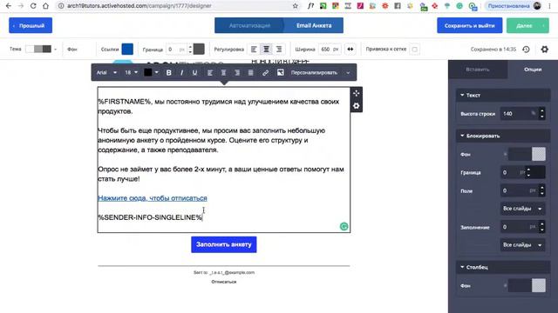This screenshot has height=313, width=558.
Task: Open the Все слайды dropdown under Поле
Action: 522,209
